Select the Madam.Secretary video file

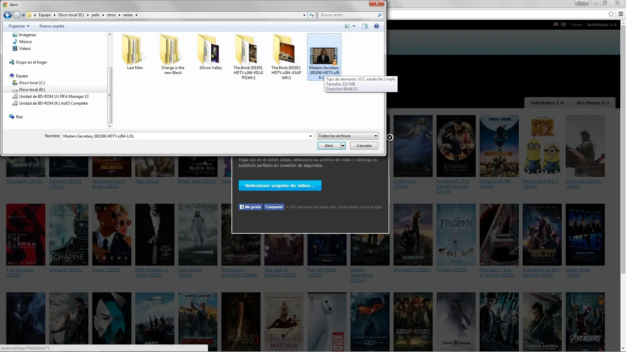324,57
